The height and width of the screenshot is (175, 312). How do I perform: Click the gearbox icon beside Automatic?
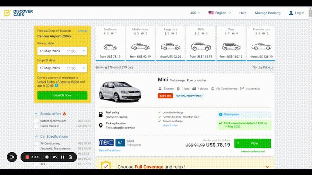tap(242, 89)
